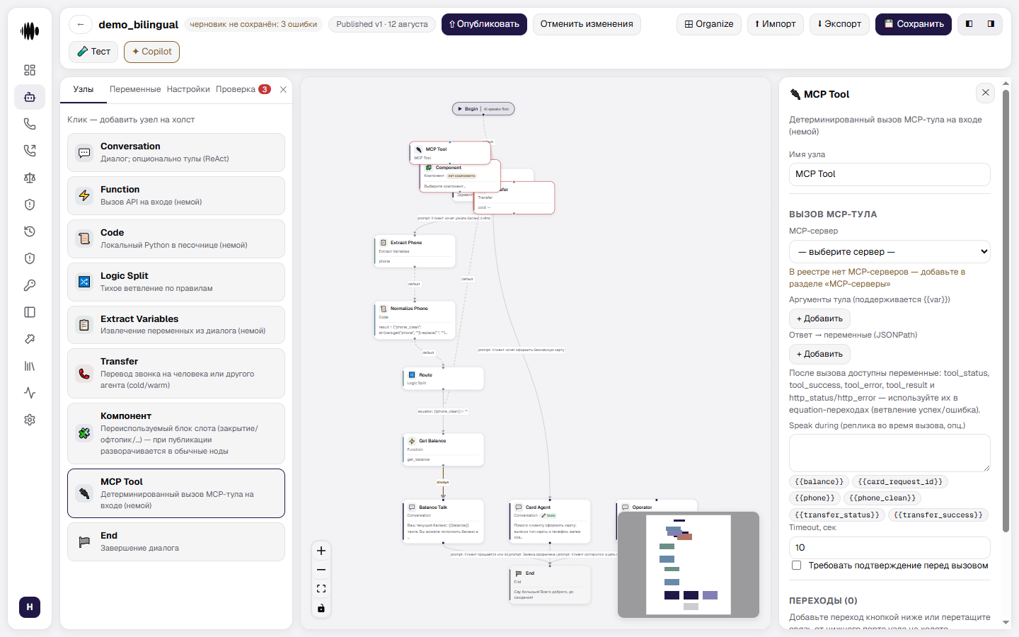The height and width of the screenshot is (637, 1019).
Task: Open the outgoing calls icon in sidebar
Action: coord(30,151)
